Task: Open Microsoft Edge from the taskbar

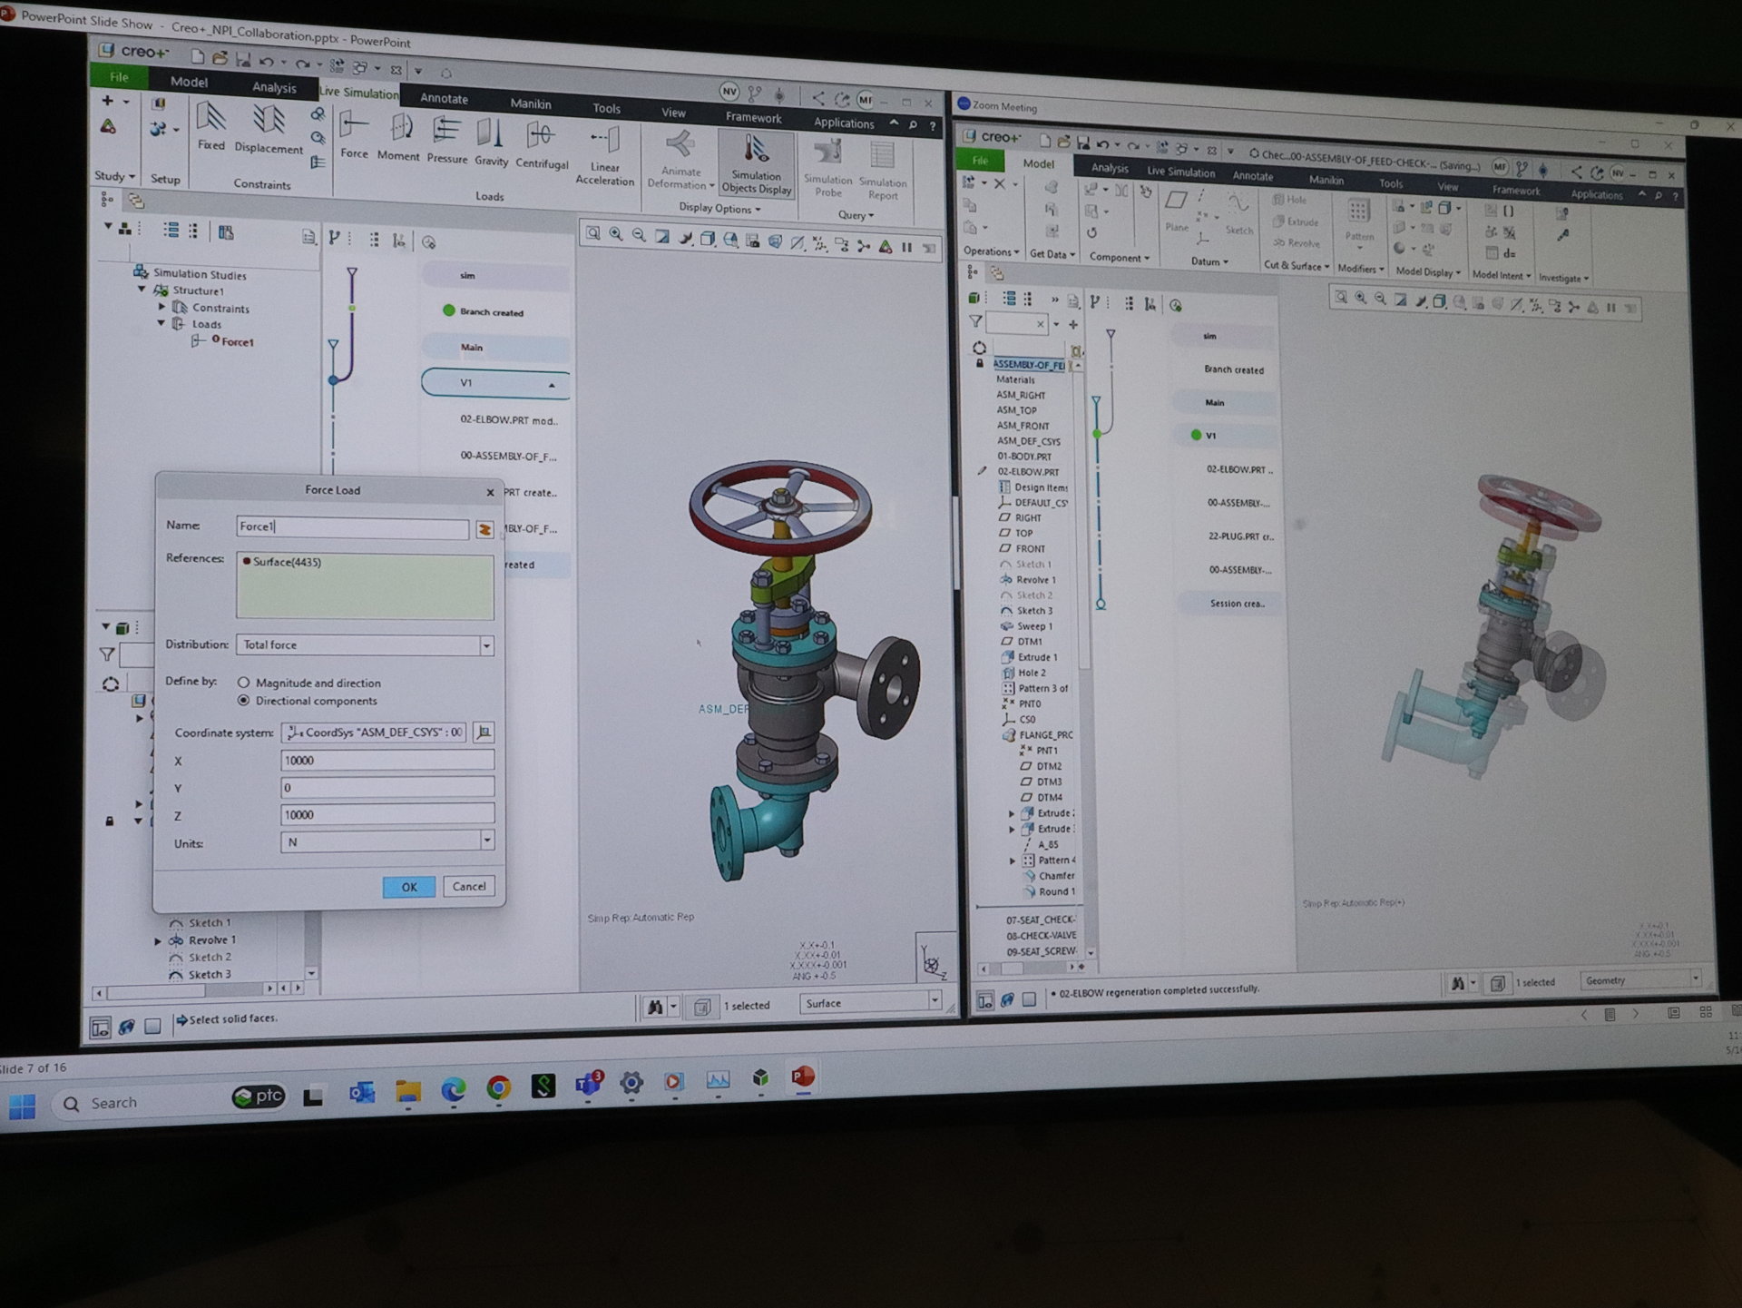Action: [453, 1088]
